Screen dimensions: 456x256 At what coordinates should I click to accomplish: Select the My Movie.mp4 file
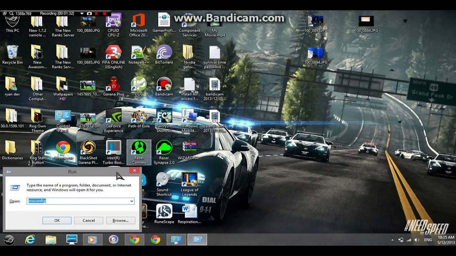coord(215,27)
